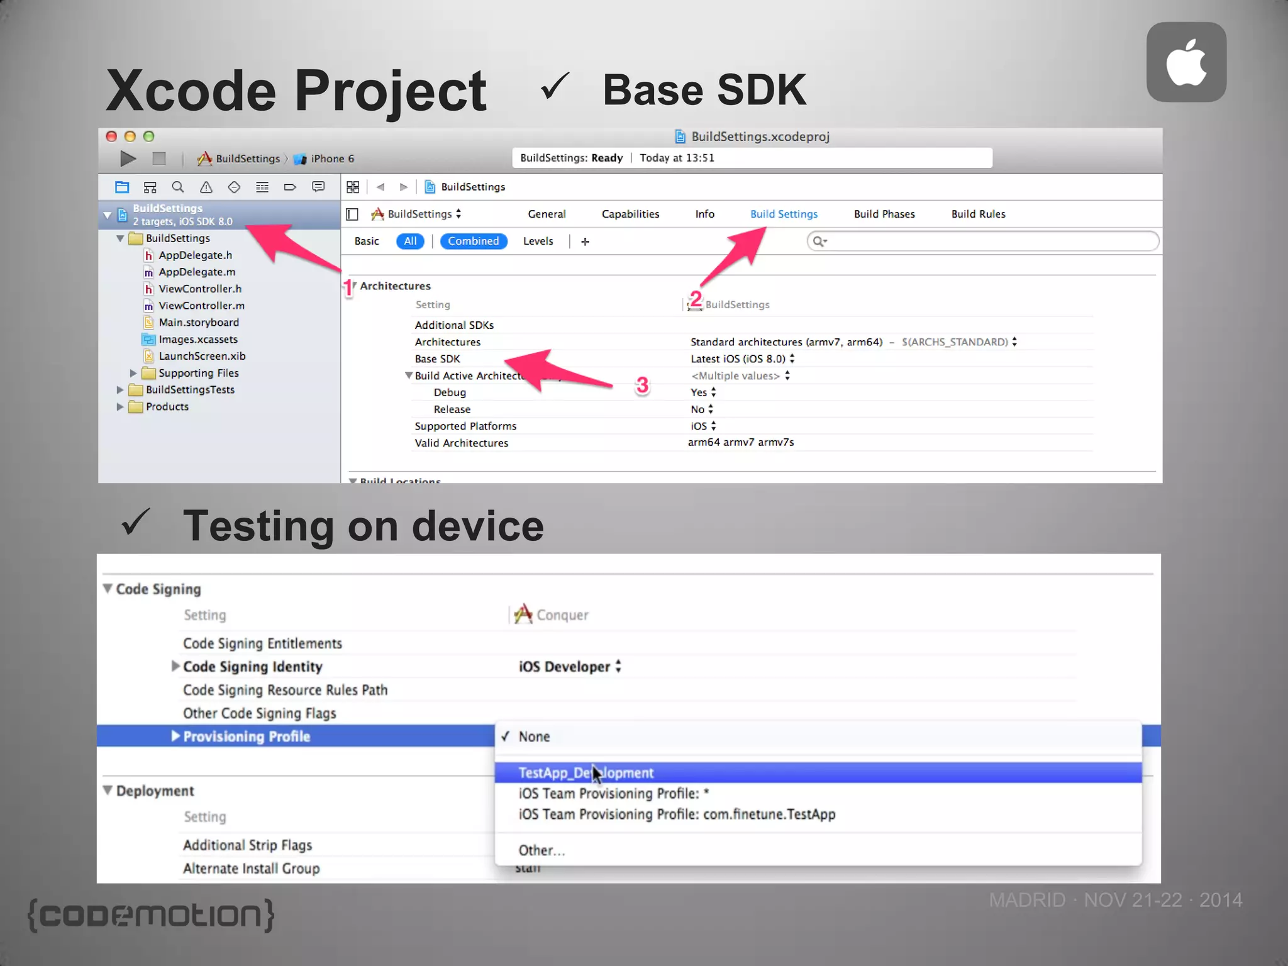
Task: Collapse the Deployment section
Action: [108, 791]
